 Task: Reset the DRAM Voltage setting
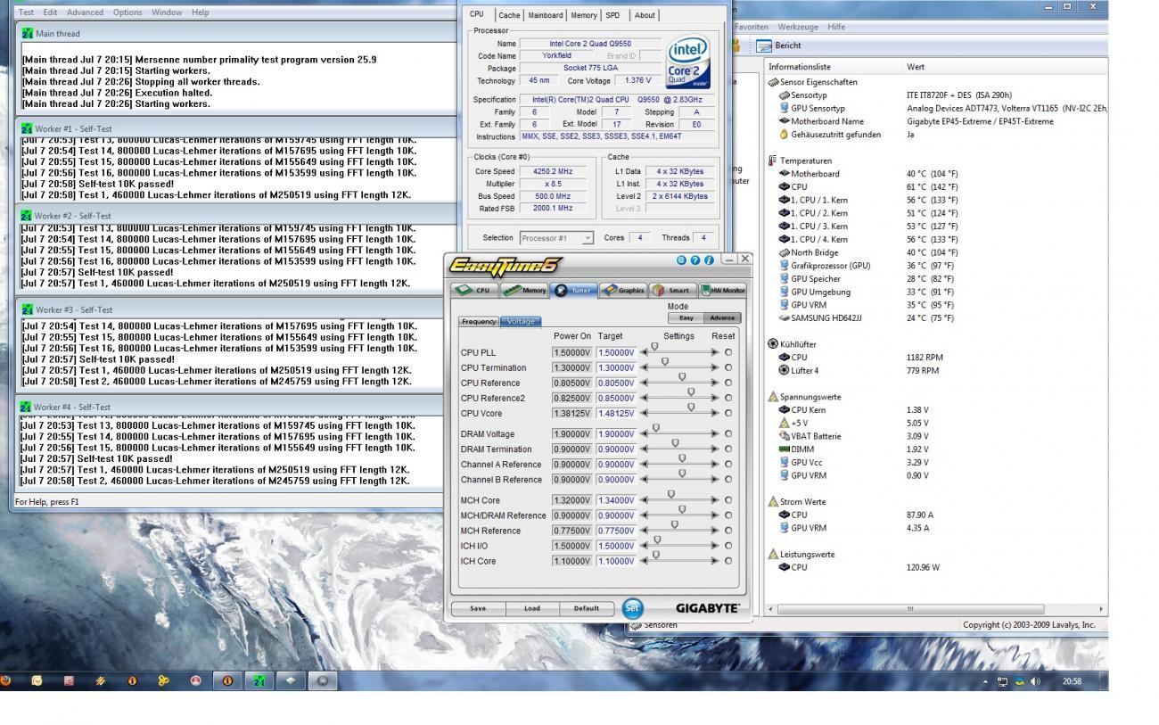[728, 434]
